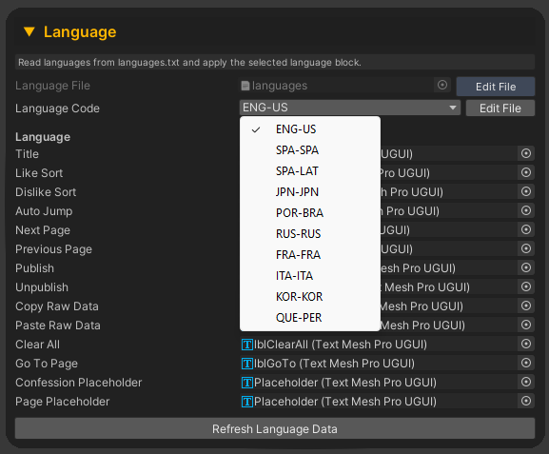Click object picker for Go To Page field

(526, 363)
